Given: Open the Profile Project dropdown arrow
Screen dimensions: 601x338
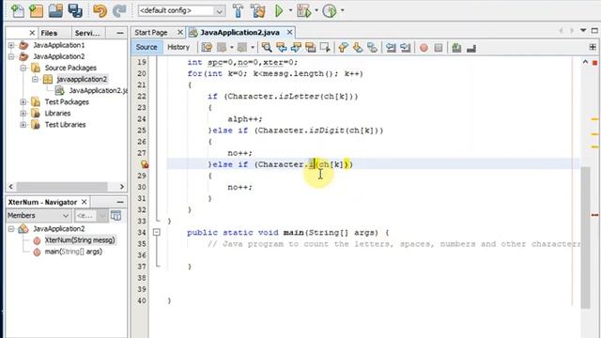Looking at the screenshot, I should click(342, 10).
